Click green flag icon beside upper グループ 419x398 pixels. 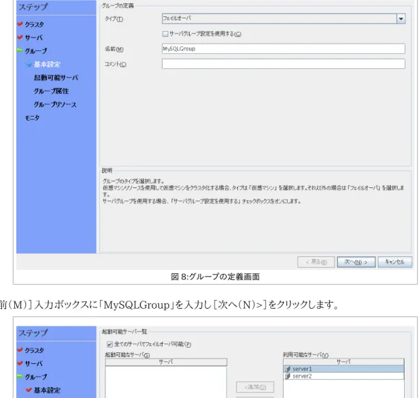[x=20, y=50]
